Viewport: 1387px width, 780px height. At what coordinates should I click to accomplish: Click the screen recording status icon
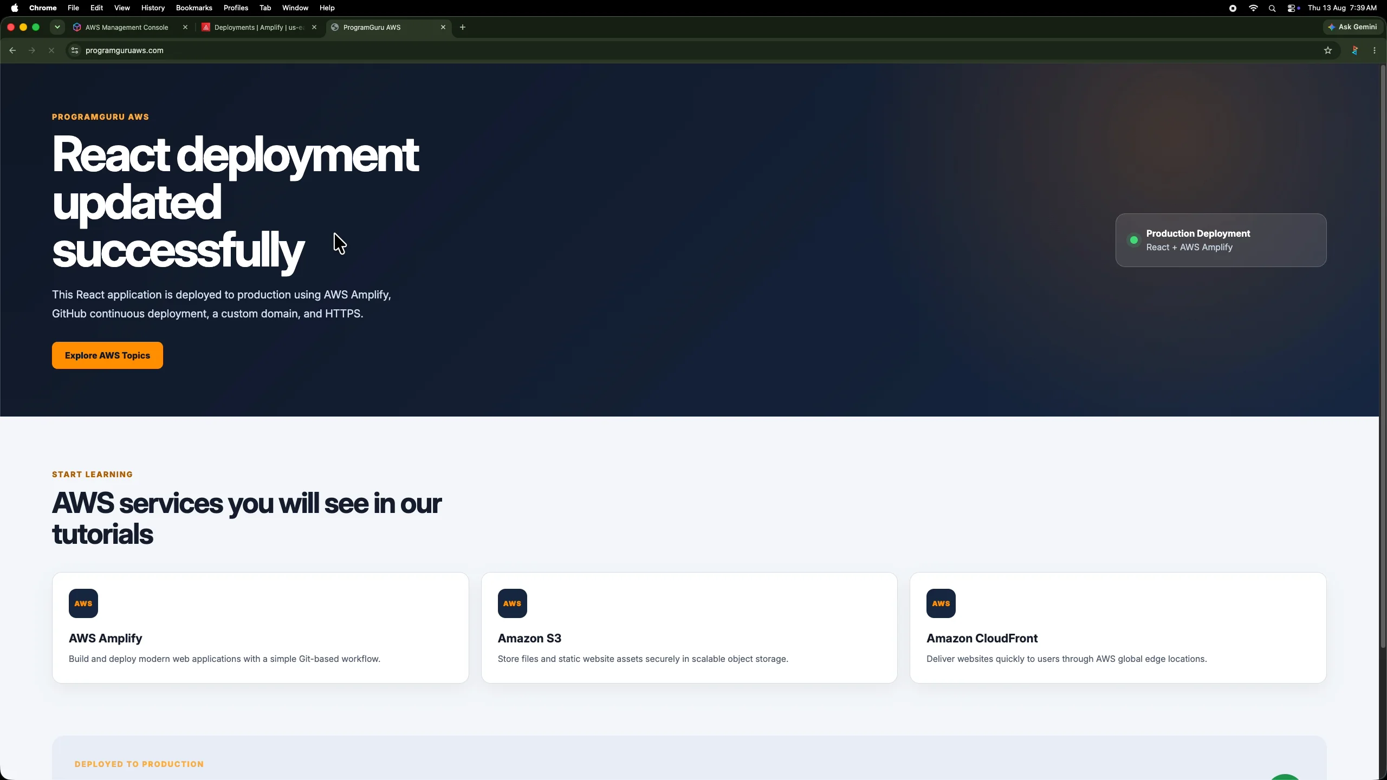click(x=1233, y=8)
